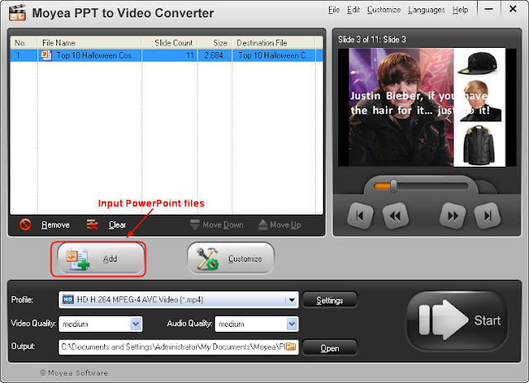This screenshot has width=529, height=383.
Task: Click the File Name column header
Action: tap(89, 43)
